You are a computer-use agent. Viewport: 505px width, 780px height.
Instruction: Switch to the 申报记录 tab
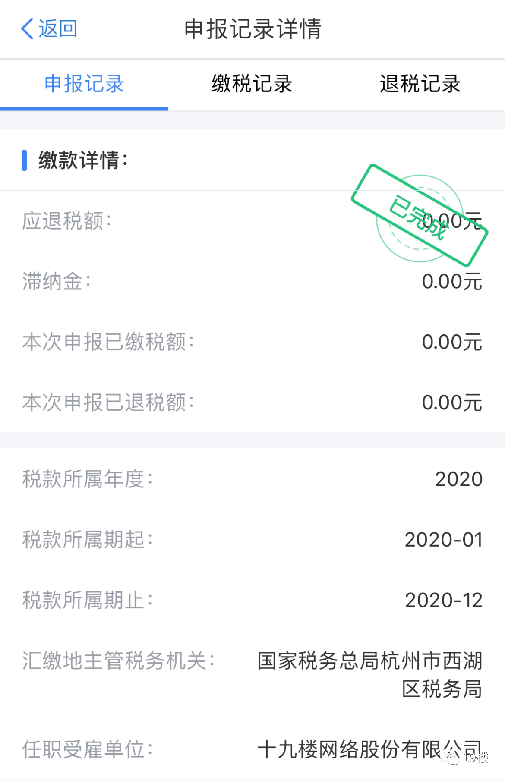[x=84, y=84]
